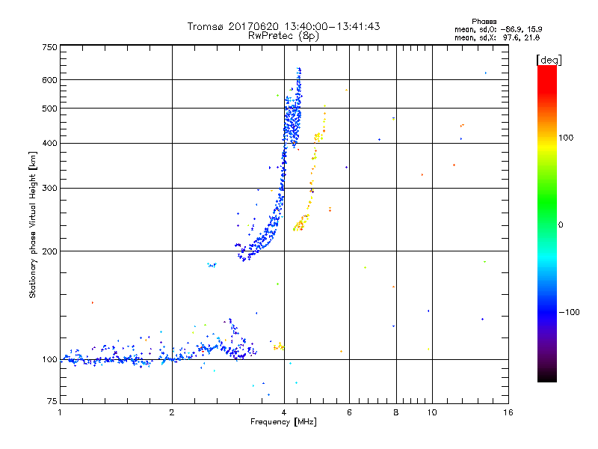The image size is (598, 449).
Task: Click the '0' colorbar tick label
Action: 561,225
